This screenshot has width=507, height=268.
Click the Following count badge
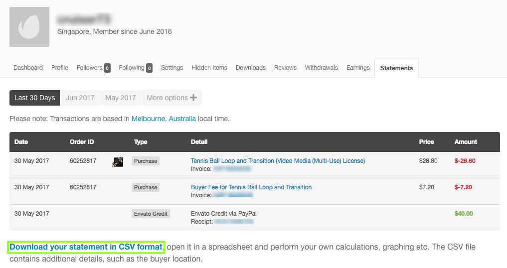pyautogui.click(x=149, y=68)
